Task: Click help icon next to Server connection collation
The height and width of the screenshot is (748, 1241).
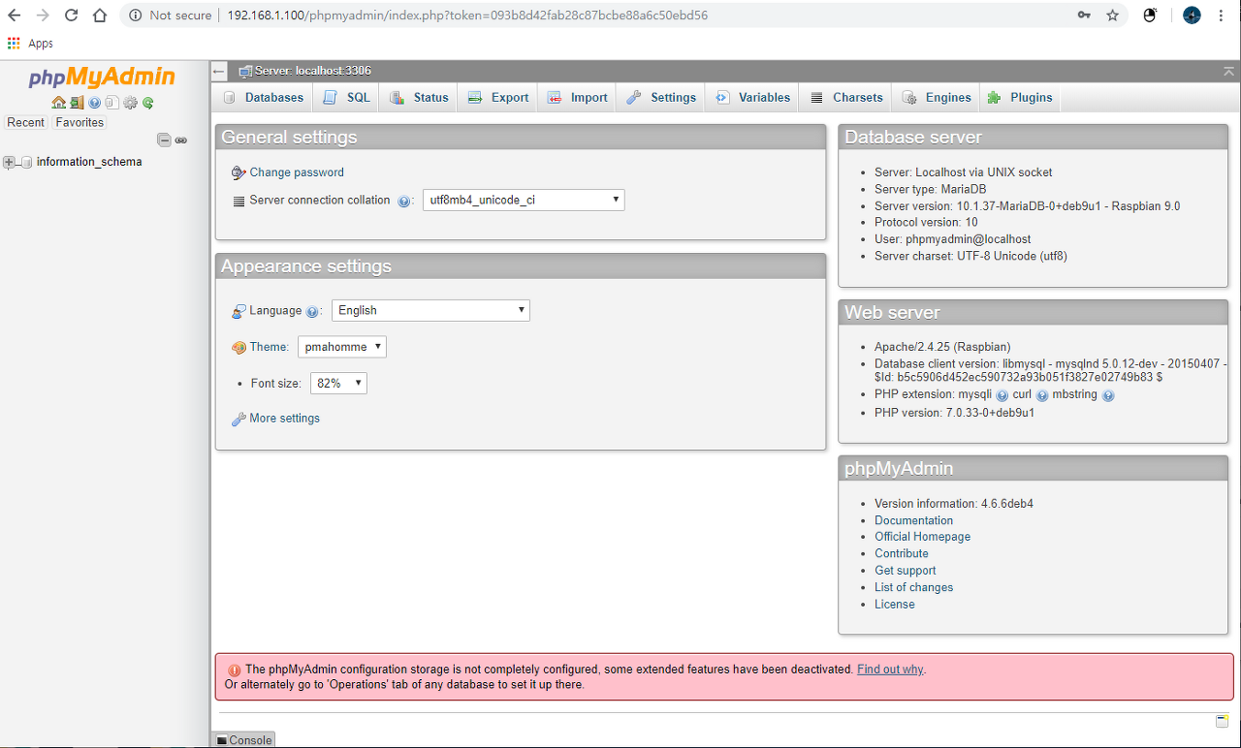Action: (x=404, y=202)
